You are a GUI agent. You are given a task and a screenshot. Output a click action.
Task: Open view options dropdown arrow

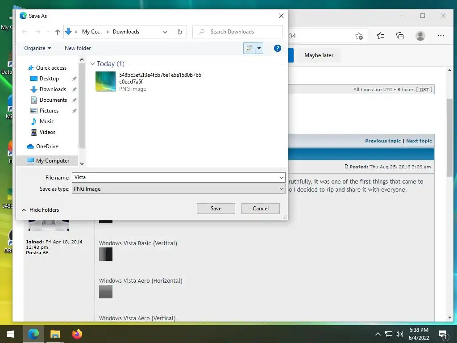click(259, 48)
